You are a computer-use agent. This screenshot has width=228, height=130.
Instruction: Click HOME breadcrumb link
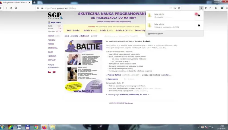pyautogui.click(x=67, y=36)
